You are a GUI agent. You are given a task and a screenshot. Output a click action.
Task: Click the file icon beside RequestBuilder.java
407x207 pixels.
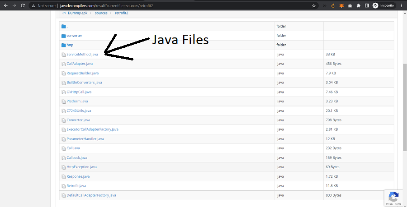(x=63, y=74)
